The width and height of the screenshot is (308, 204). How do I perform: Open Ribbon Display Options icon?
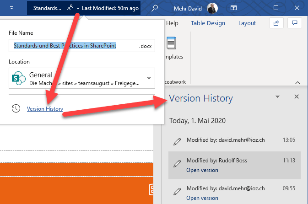233,8
